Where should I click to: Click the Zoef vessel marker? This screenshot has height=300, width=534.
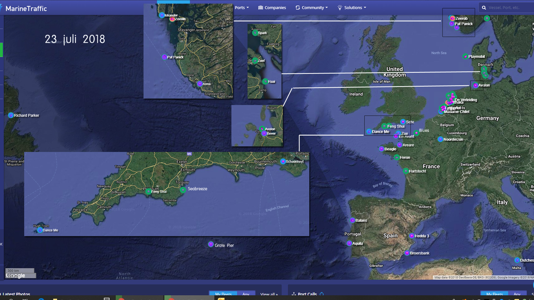click(255, 61)
